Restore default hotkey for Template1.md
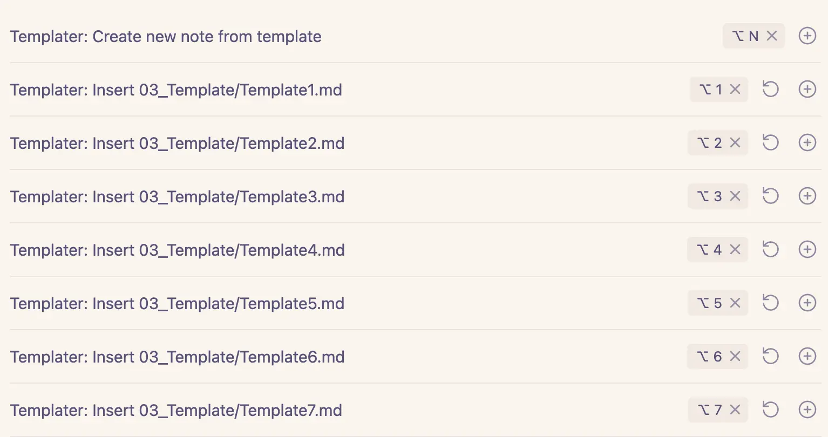The height and width of the screenshot is (437, 828). [770, 89]
